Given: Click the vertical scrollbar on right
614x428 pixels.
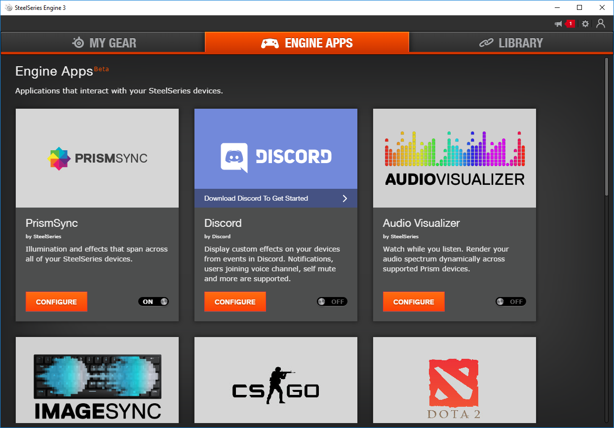Looking at the screenshot, I should 607,128.
